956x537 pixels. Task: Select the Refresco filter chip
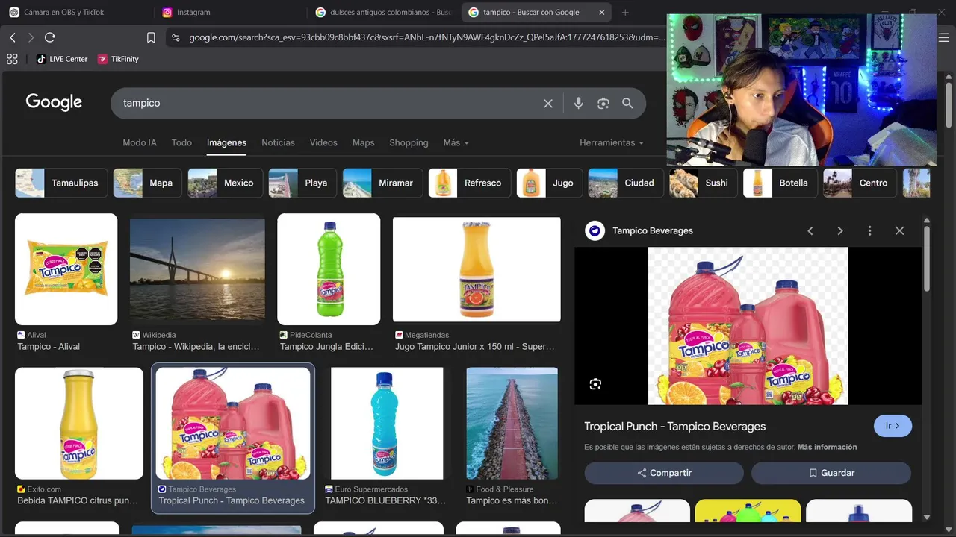point(470,183)
